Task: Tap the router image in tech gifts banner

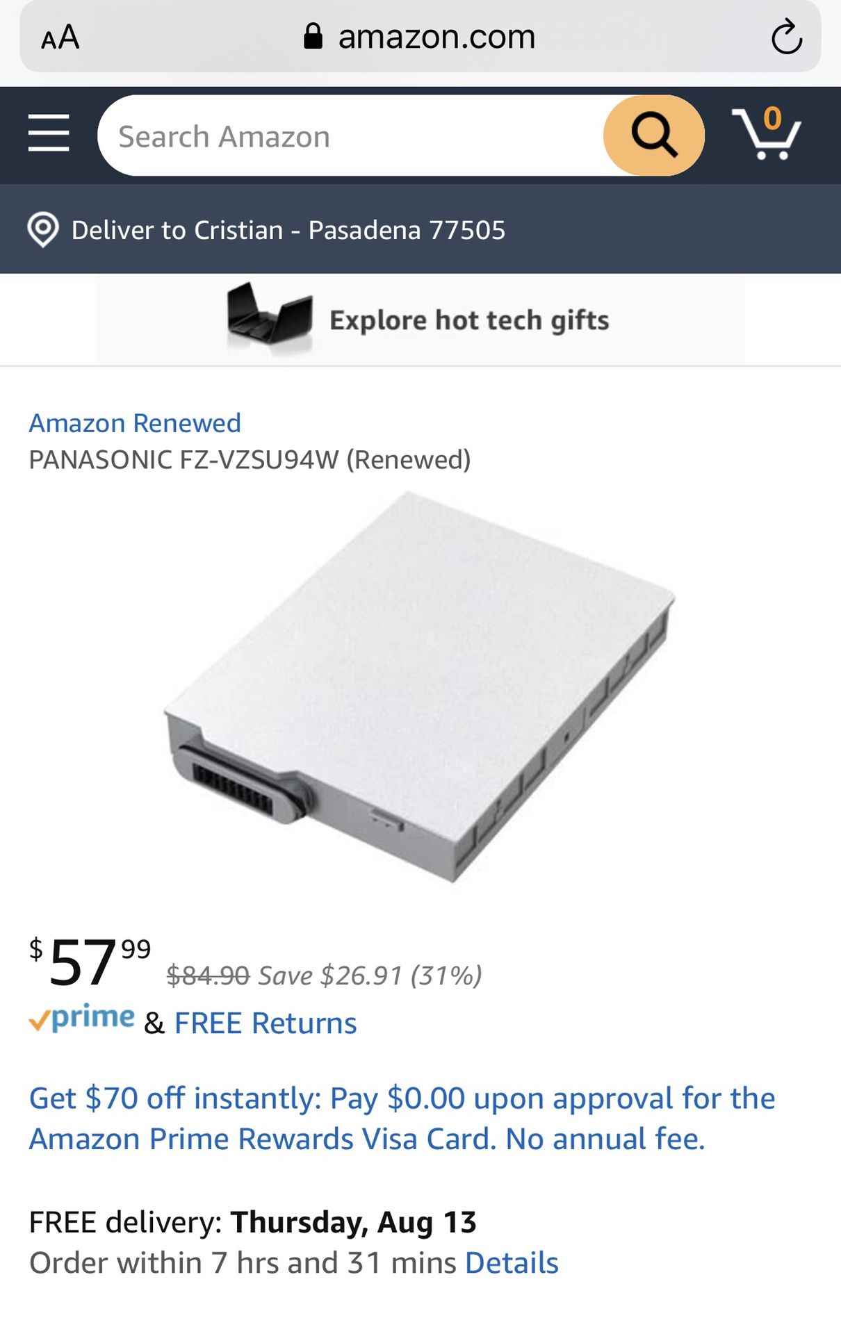Action: point(270,316)
